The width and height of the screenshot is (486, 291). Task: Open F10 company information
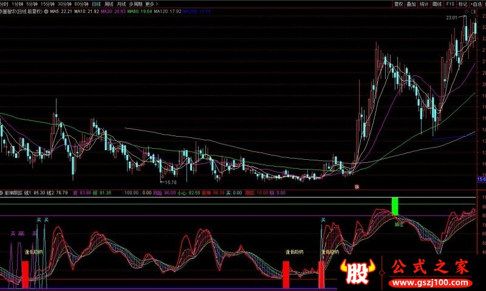[x=450, y=4]
